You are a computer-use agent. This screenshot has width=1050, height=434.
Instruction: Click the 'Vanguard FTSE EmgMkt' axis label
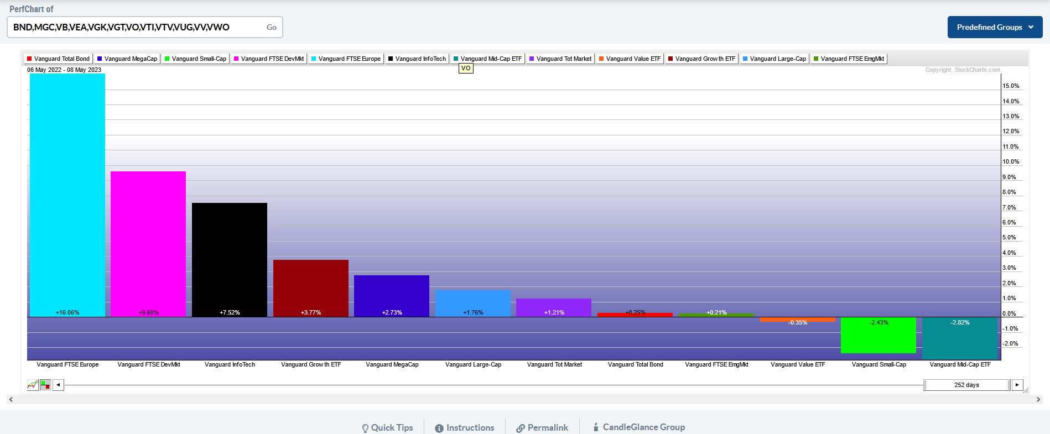[x=716, y=364]
